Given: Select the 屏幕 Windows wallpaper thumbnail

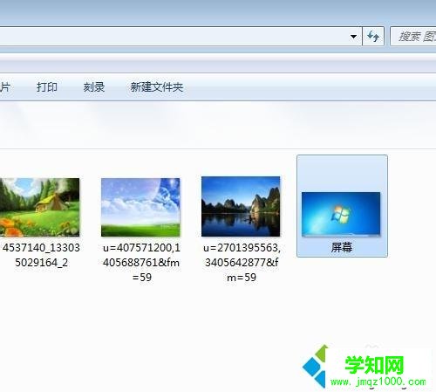Looking at the screenshot, I should pyautogui.click(x=341, y=214).
